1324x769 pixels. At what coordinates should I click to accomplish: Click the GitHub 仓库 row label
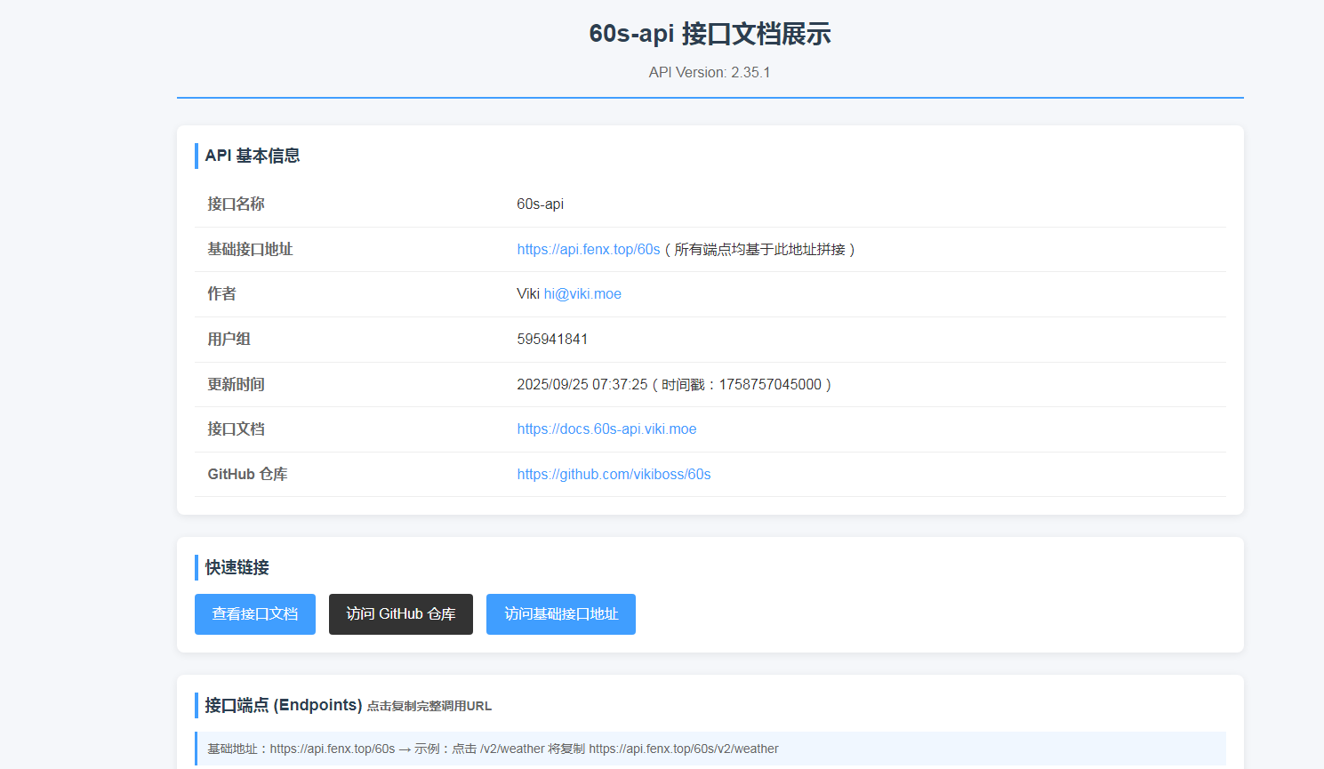(247, 475)
